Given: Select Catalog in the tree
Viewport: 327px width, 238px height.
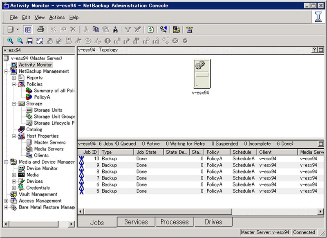Looking at the screenshot, I should (34, 129).
